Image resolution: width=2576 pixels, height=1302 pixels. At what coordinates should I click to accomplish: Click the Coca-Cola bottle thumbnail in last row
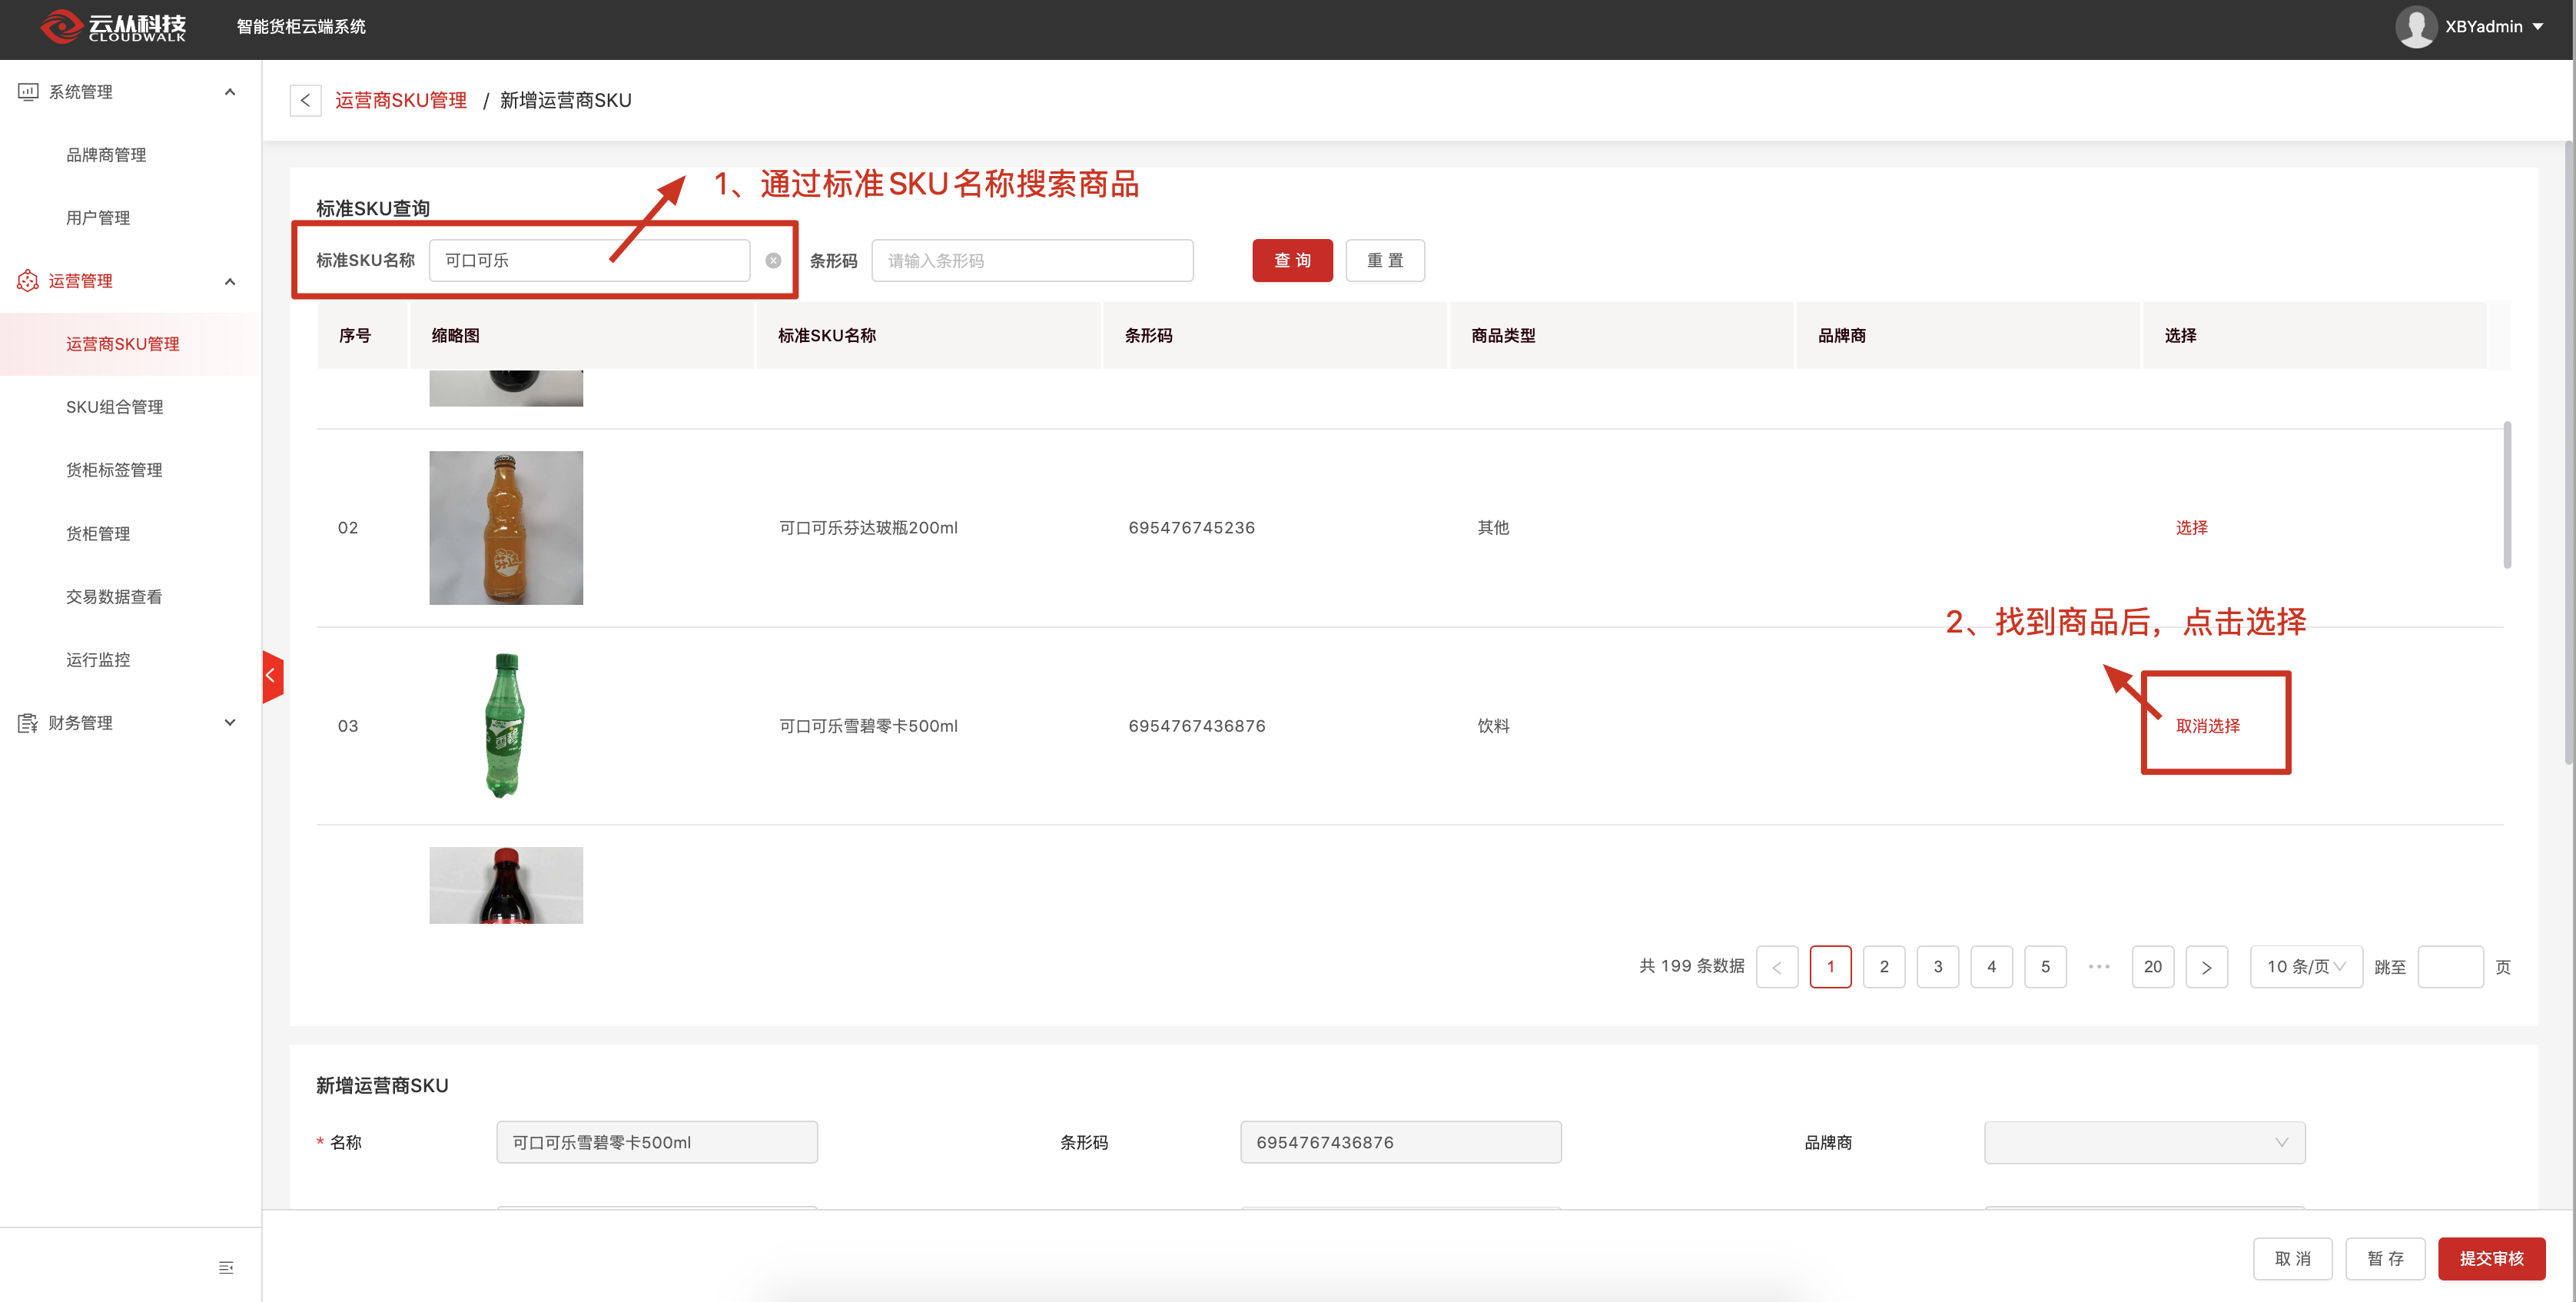[506, 885]
